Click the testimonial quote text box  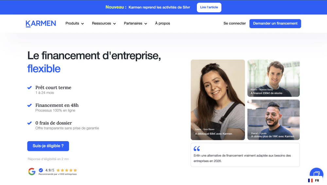point(245,155)
